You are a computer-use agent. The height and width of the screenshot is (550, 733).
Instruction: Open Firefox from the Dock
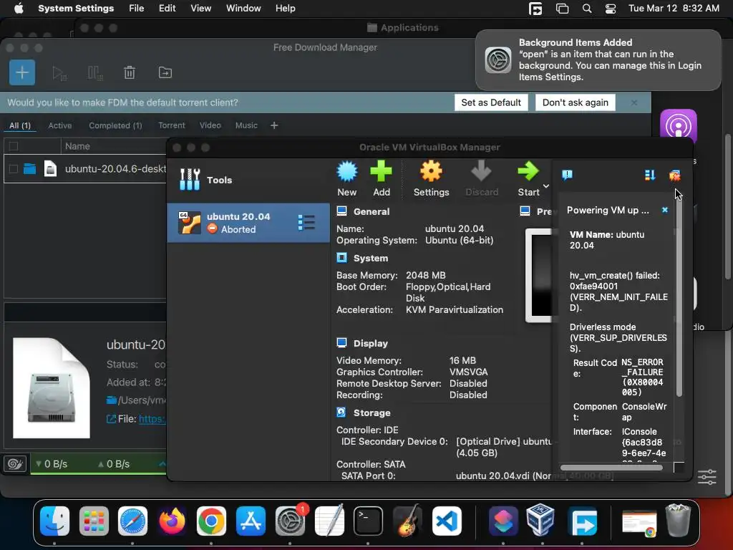(x=172, y=521)
